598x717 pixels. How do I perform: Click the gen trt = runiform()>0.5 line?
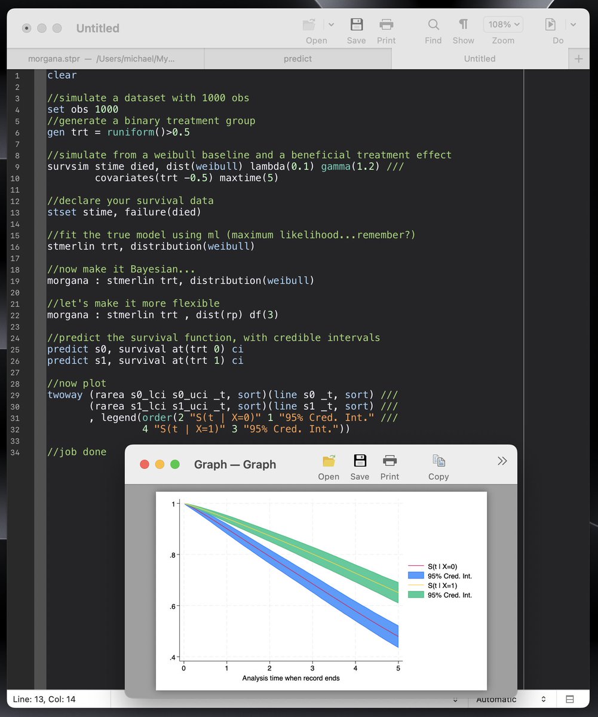(x=118, y=132)
